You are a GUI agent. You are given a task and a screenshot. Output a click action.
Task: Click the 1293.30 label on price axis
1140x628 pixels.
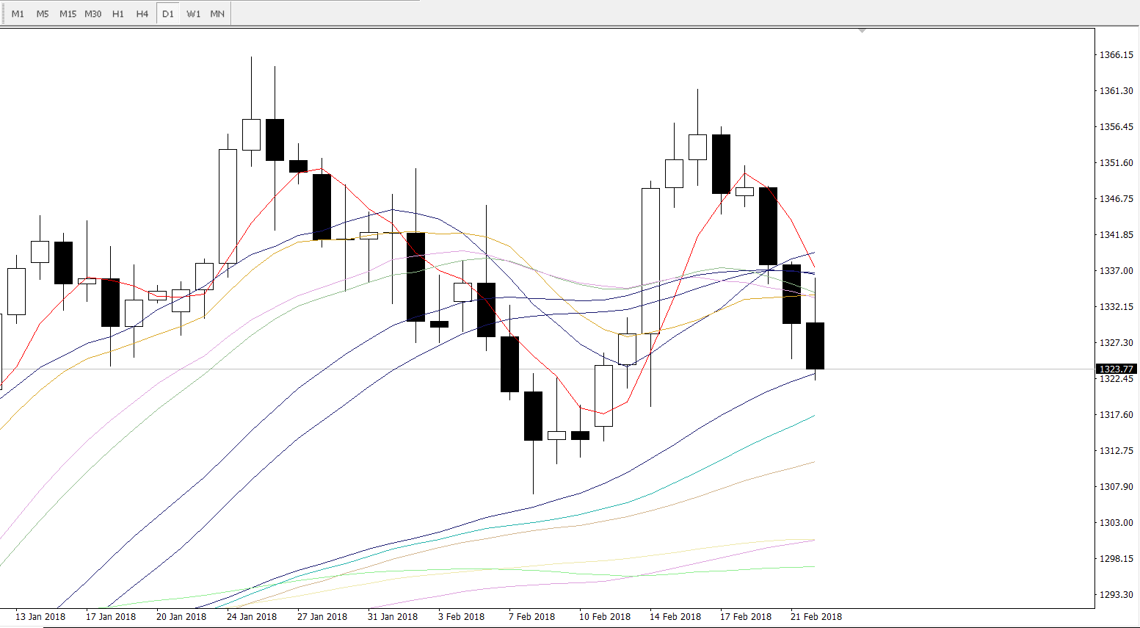(1116, 595)
